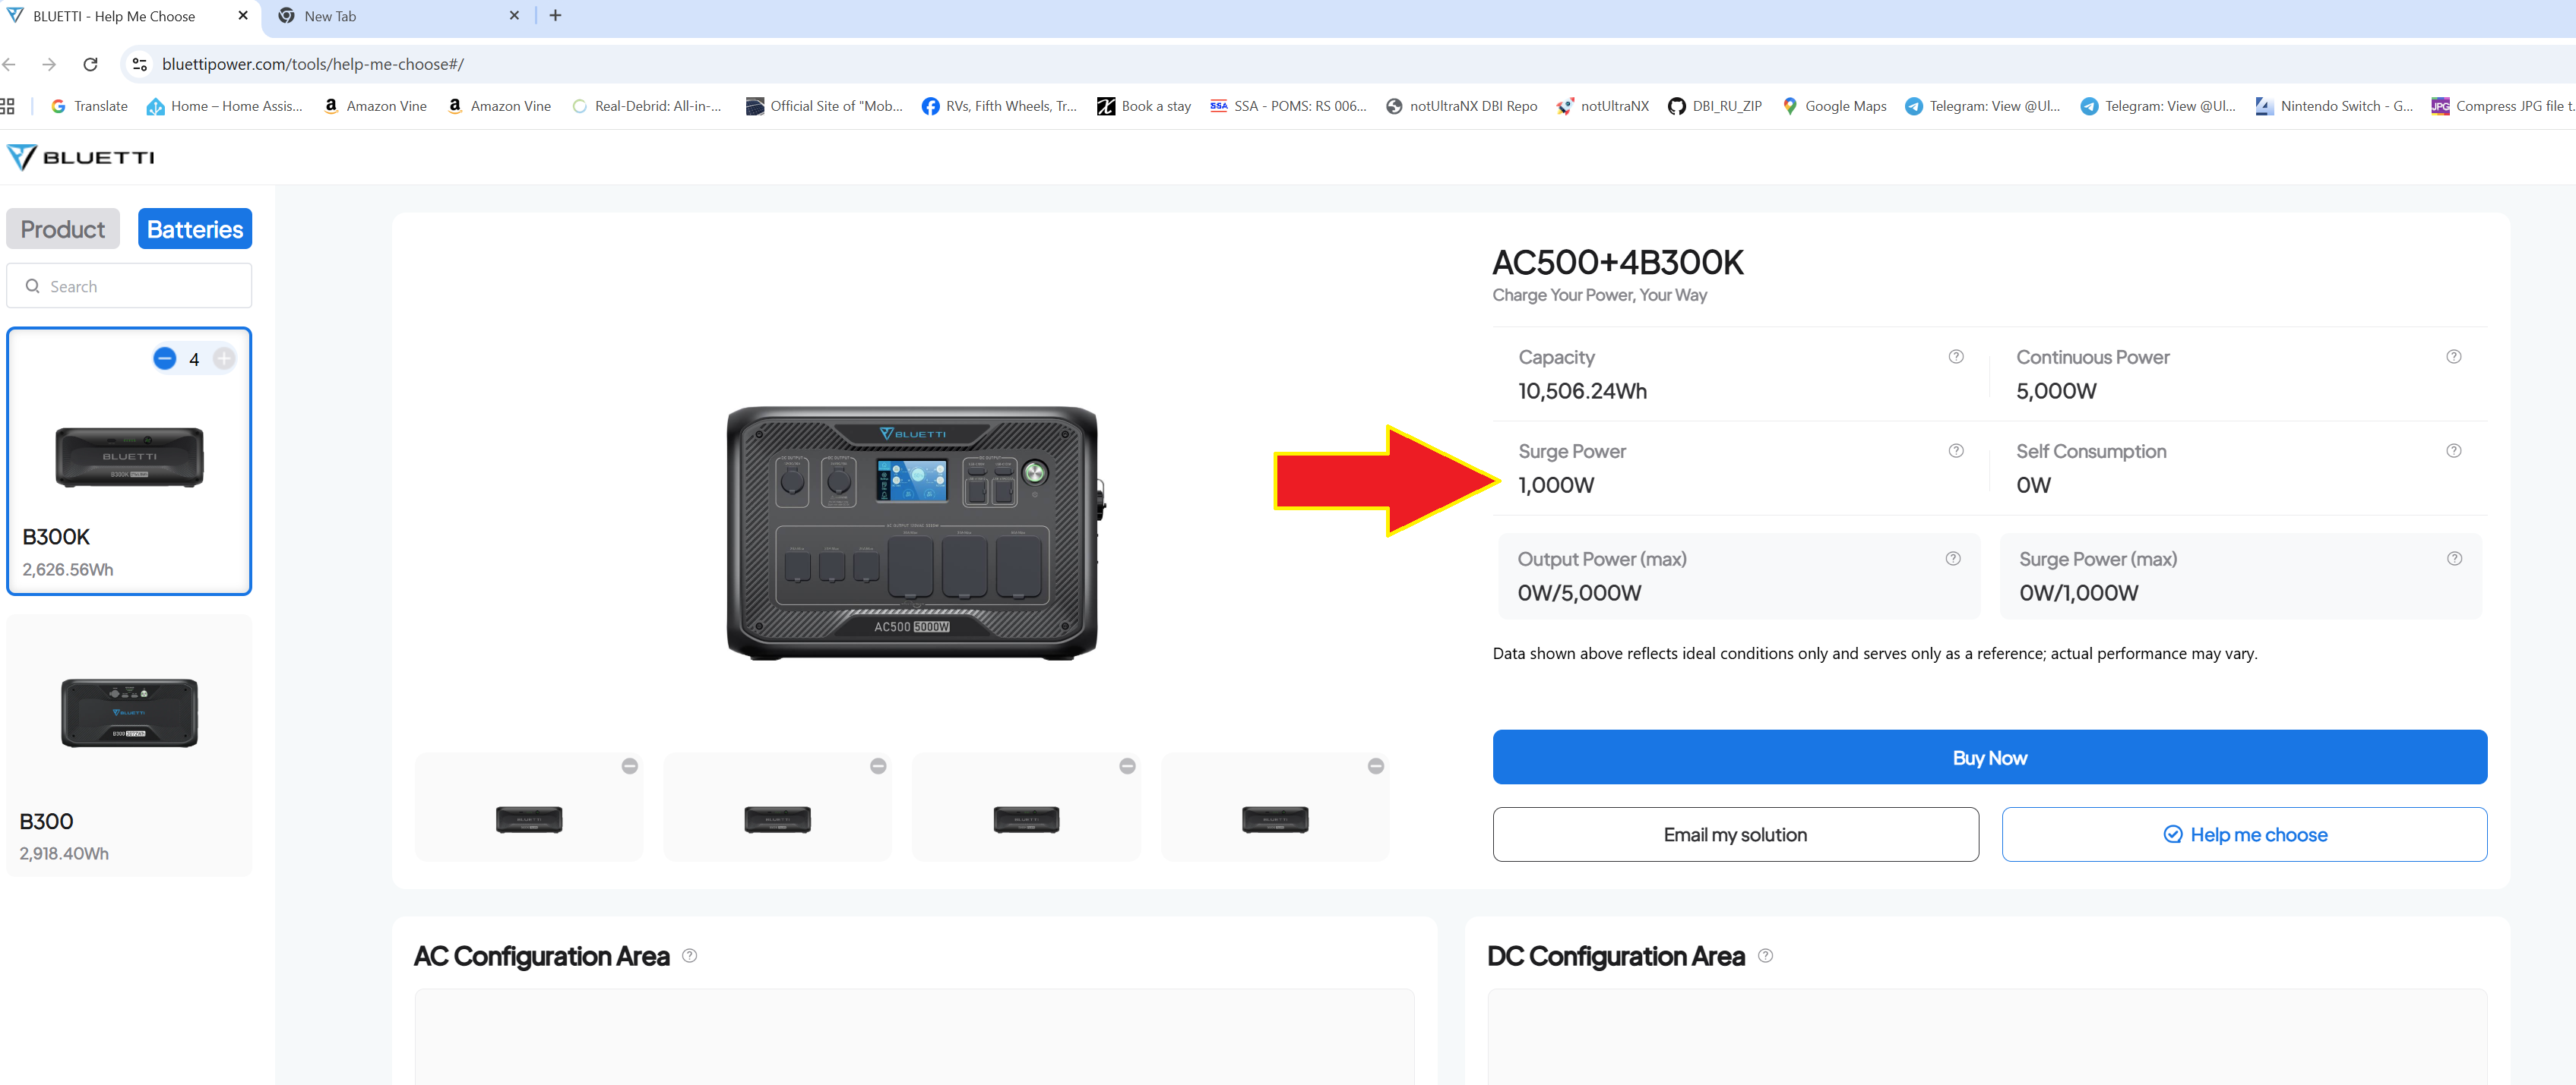
Task: Open the browser apps grid icon
Action: pos(7,106)
